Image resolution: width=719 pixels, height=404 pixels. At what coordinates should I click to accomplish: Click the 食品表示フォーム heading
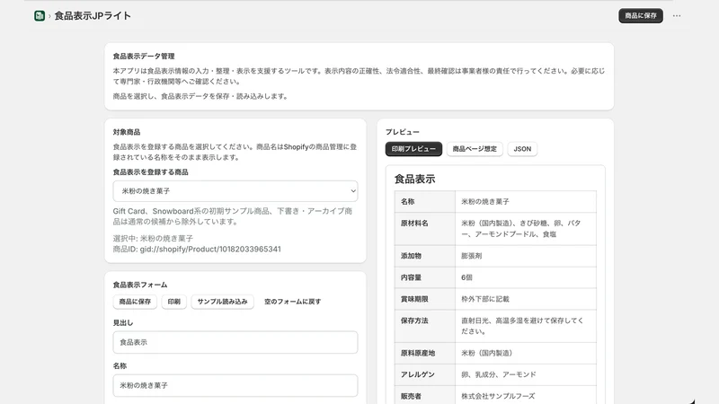140,285
